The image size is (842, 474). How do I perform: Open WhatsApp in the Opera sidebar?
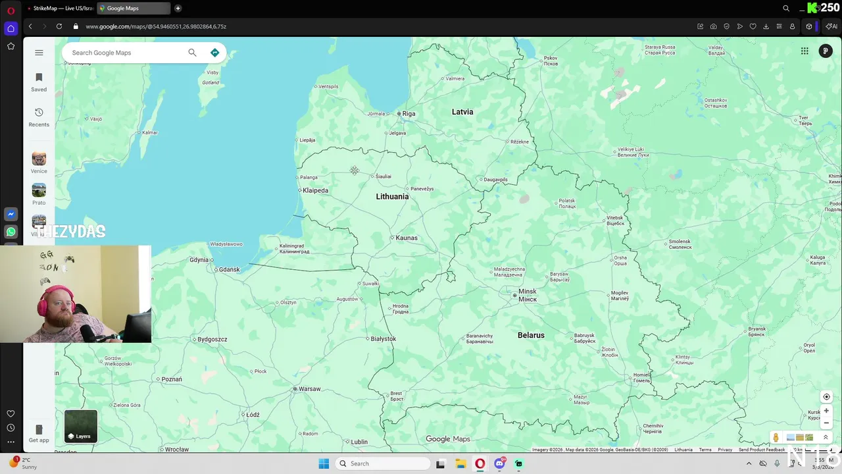coord(11,232)
